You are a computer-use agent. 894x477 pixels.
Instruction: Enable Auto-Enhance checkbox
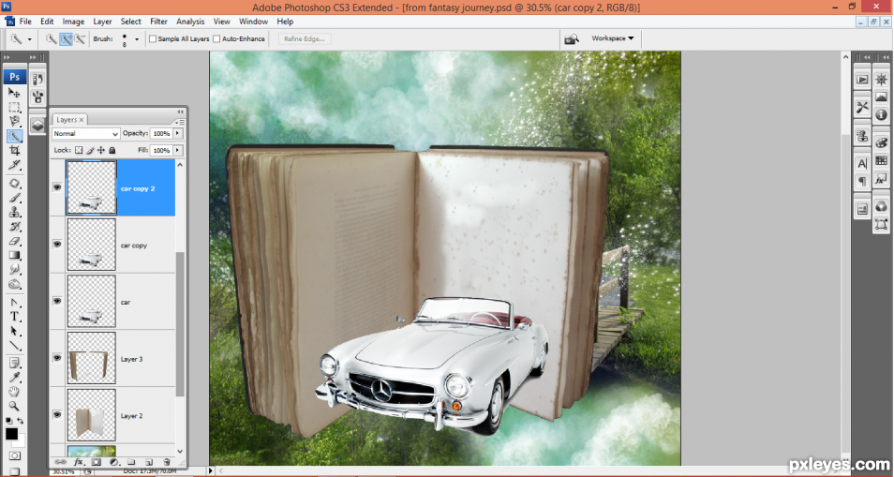[x=216, y=38]
